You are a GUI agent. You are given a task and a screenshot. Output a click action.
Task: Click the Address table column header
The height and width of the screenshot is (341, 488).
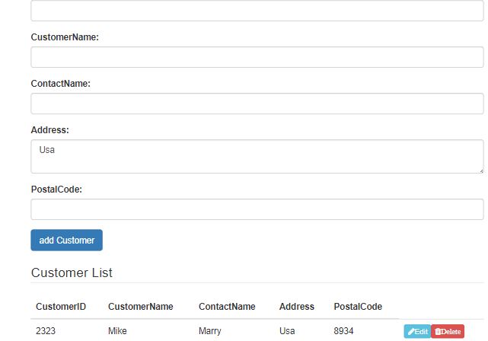pyautogui.click(x=297, y=307)
